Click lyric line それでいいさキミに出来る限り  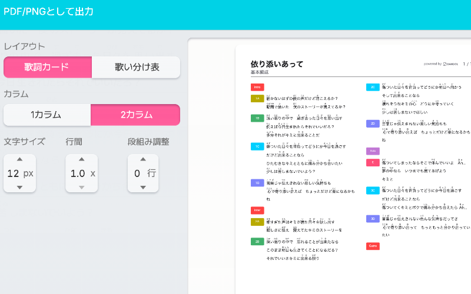click(x=293, y=258)
